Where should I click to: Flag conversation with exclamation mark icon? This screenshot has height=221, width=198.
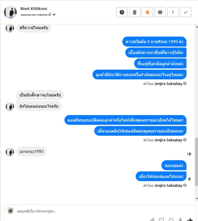point(173,12)
